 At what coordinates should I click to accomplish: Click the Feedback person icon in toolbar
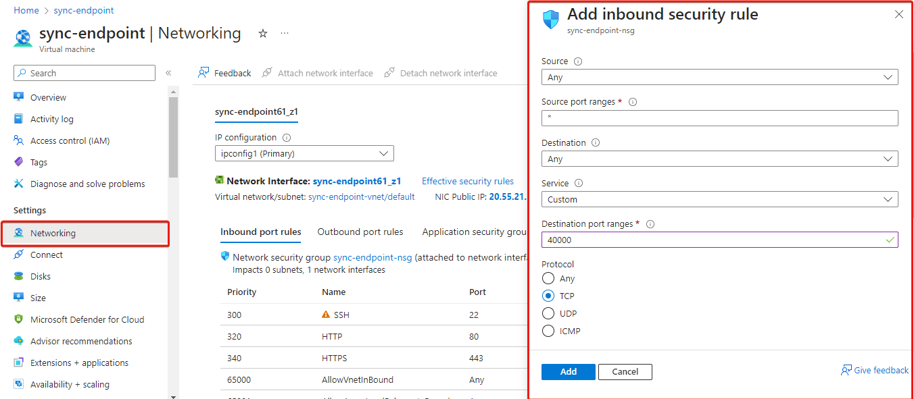click(x=203, y=73)
